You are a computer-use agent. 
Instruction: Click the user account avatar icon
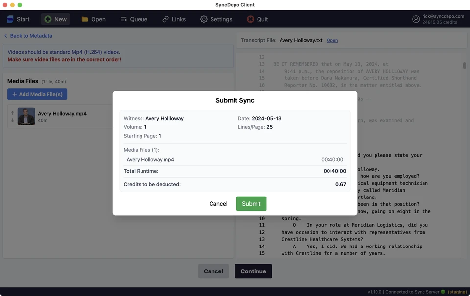416,19
